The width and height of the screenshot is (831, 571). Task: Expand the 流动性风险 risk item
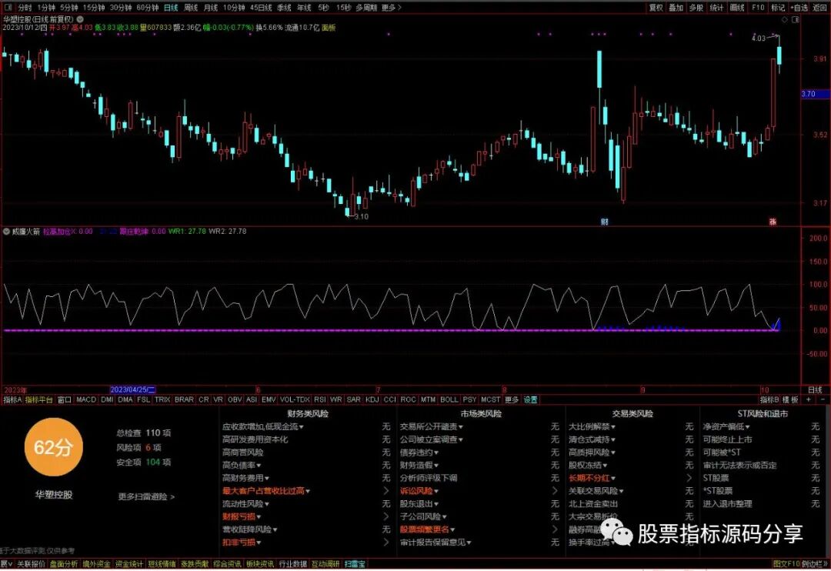[x=246, y=504]
